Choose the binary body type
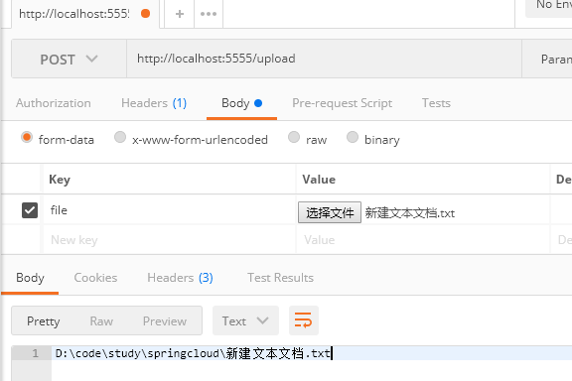The height and width of the screenshot is (381, 572). 352,137
